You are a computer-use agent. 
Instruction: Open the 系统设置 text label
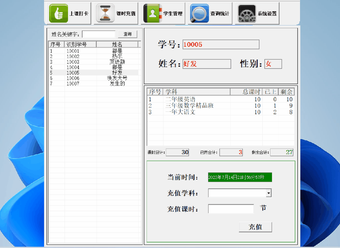[267, 13]
